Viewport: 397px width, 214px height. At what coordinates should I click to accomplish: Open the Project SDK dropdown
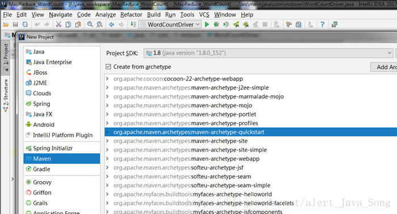tap(269, 53)
